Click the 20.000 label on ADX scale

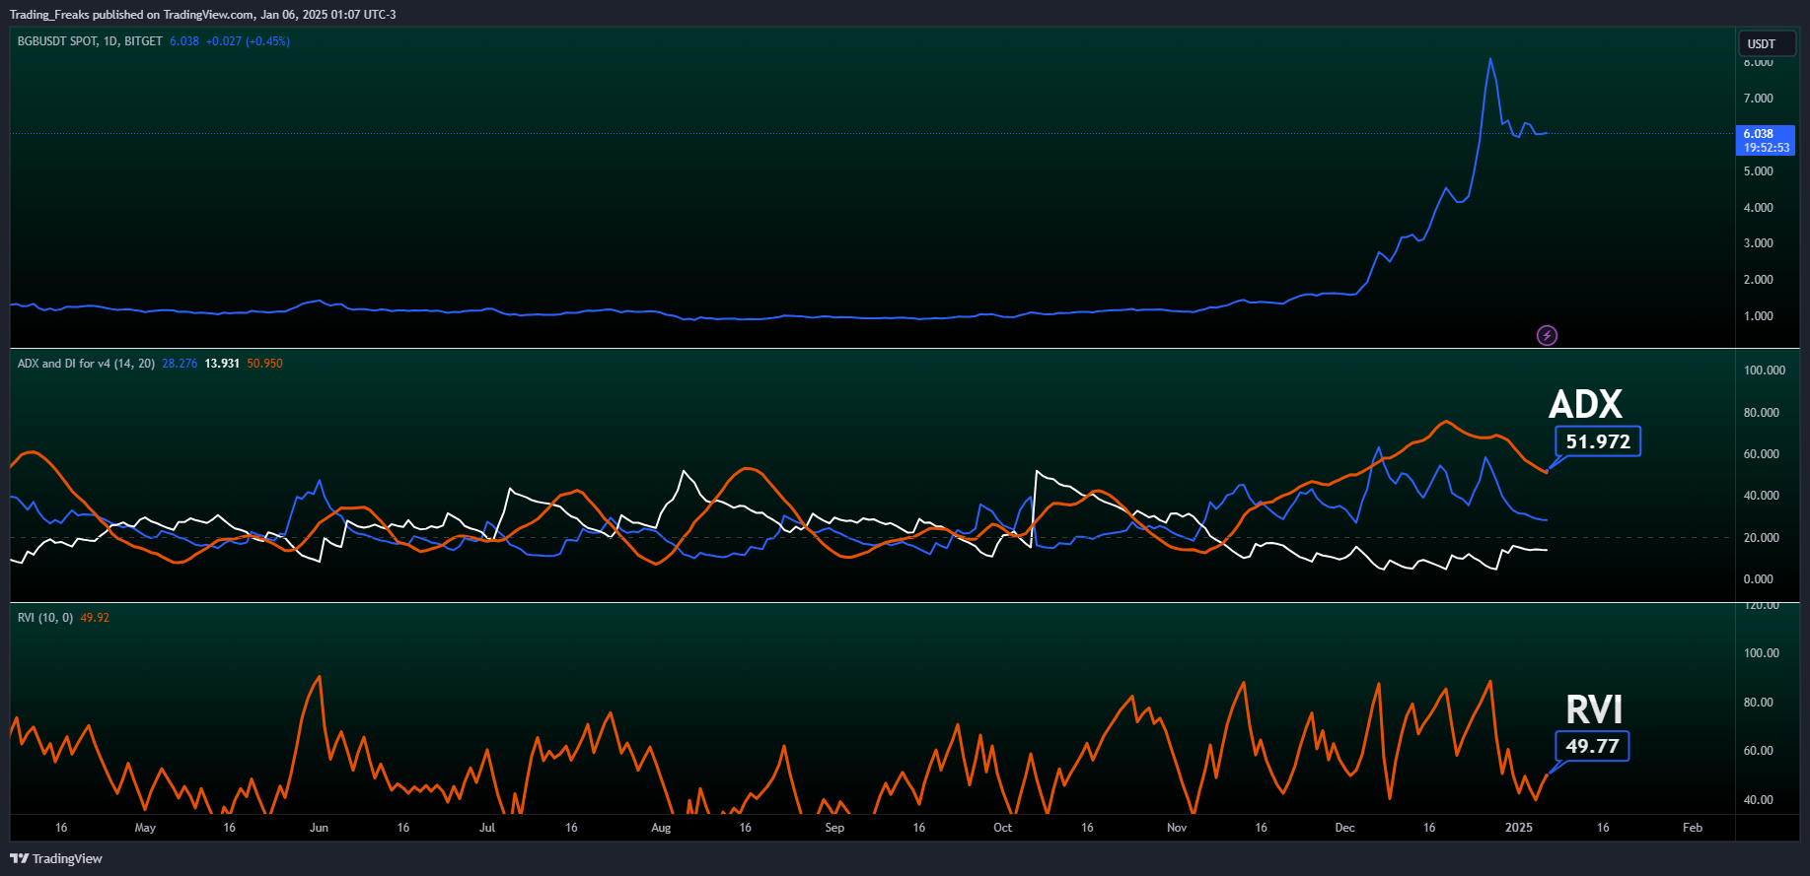click(1761, 538)
